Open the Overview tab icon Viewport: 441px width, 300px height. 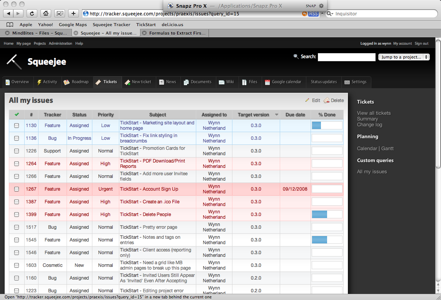(8, 82)
